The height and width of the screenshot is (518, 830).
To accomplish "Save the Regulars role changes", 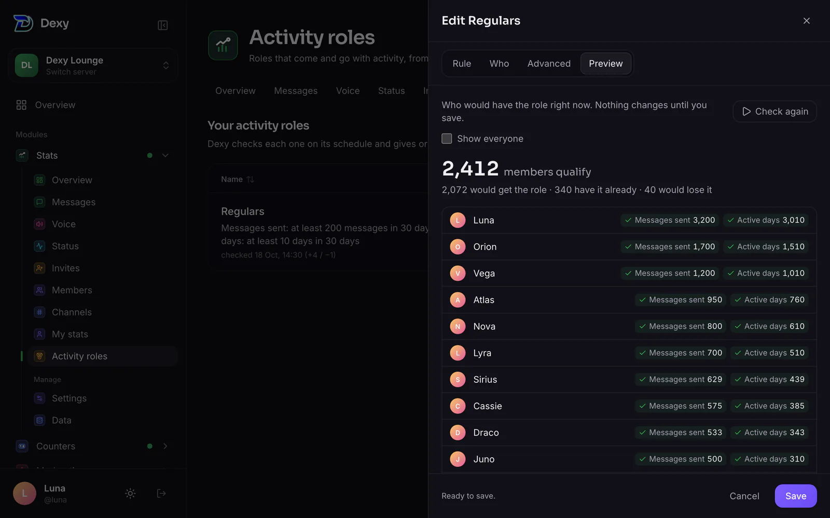I will pyautogui.click(x=796, y=496).
